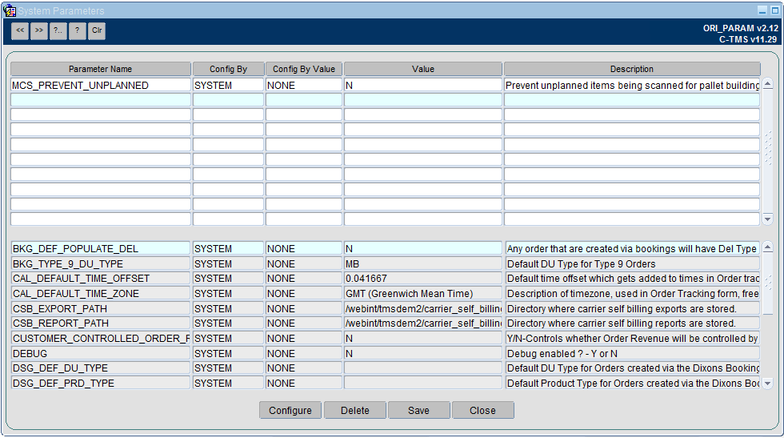Click Config By field of MCS_PREVENT_UNPLANNED row
Viewport: 784px width, 438px height.
[x=228, y=85]
